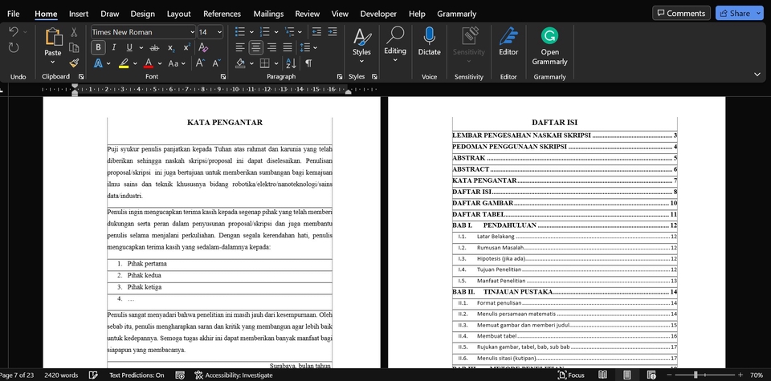Adjust the zoom slider handle
771x381 pixels.
pos(696,375)
